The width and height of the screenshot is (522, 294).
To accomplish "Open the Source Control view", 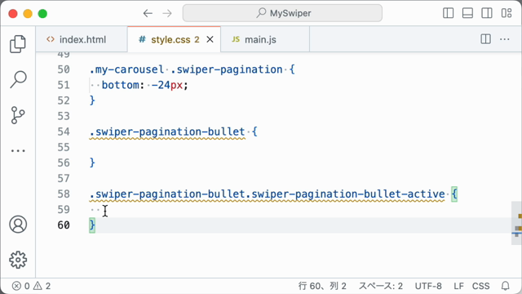I will click(18, 115).
